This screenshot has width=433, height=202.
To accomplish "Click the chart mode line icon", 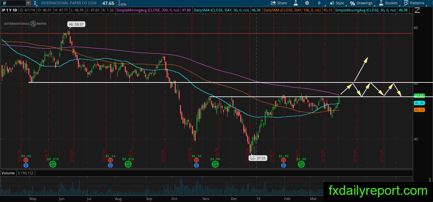I will pos(417,10).
